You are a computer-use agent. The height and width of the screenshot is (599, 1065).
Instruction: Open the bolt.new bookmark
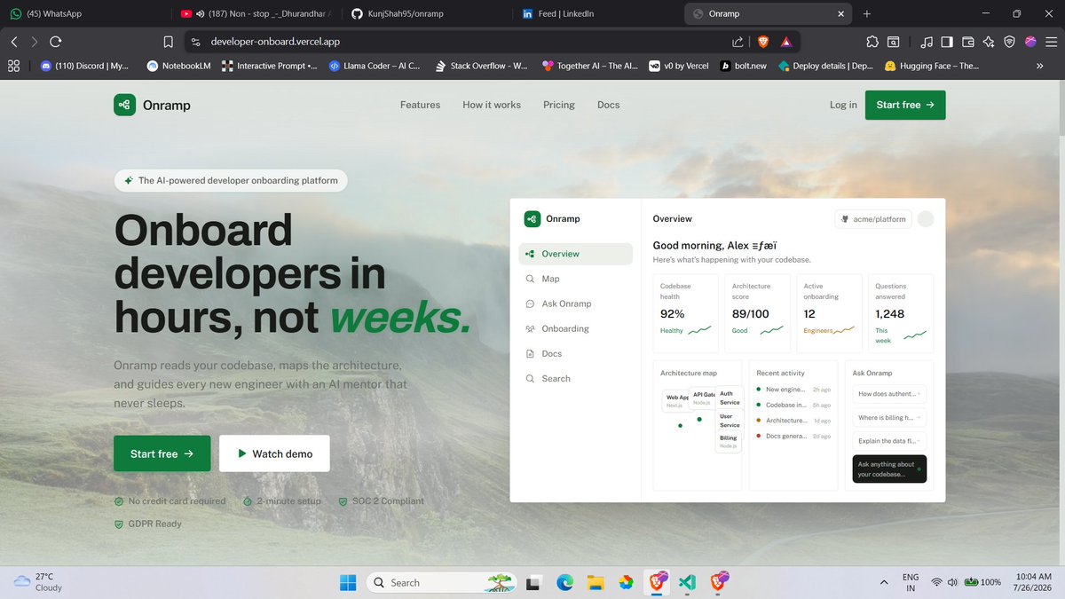point(742,66)
